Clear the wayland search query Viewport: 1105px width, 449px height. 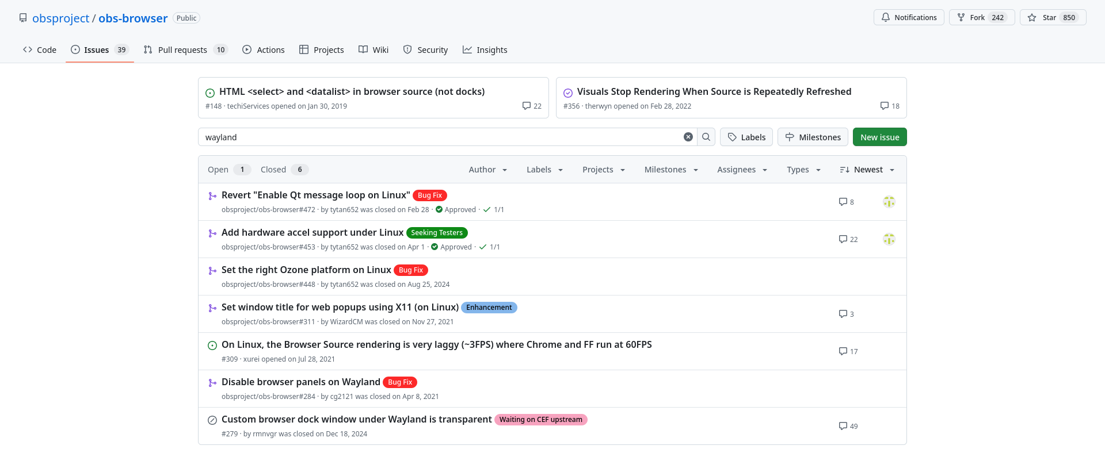pos(688,137)
